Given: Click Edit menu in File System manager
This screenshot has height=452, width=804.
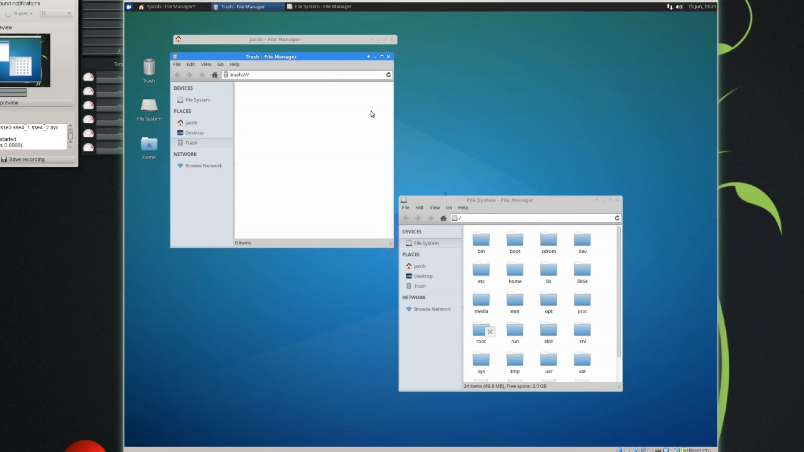Looking at the screenshot, I should click(419, 208).
